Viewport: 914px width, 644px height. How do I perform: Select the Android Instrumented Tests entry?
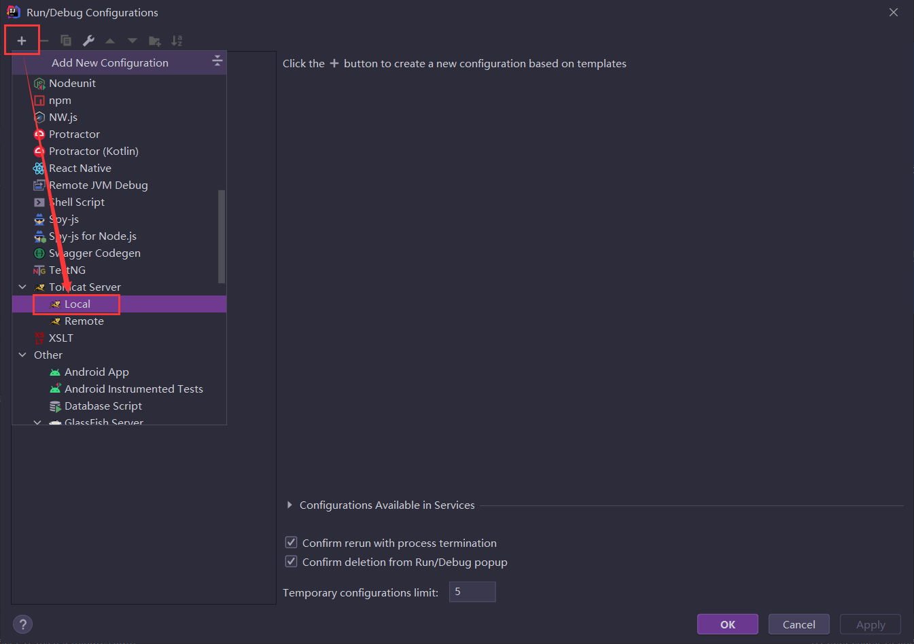click(x=119, y=389)
